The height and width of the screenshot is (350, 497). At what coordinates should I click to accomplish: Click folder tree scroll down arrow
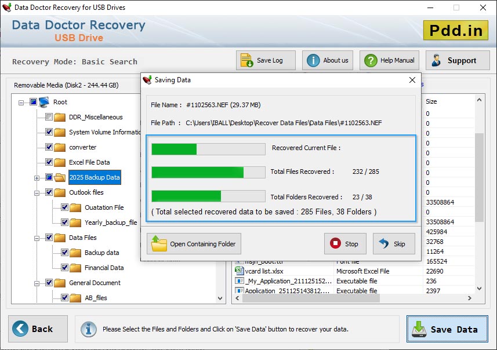[220, 298]
